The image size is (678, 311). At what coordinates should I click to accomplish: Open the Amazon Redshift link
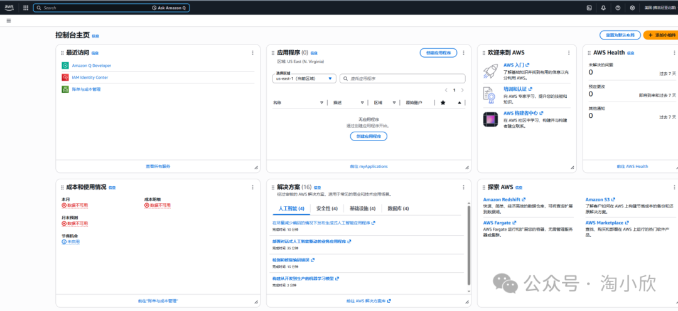tap(501, 199)
